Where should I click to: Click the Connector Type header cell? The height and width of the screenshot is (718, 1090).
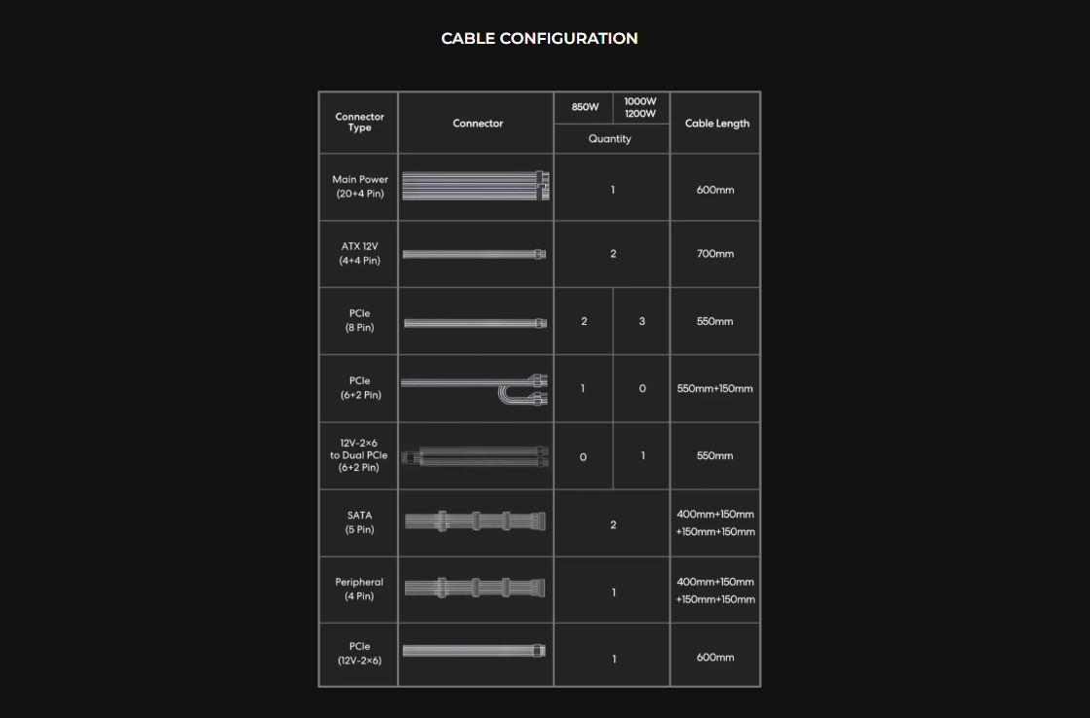[359, 123]
